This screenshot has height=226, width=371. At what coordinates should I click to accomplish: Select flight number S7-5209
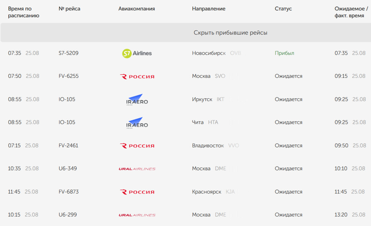pyautogui.click(x=69, y=53)
